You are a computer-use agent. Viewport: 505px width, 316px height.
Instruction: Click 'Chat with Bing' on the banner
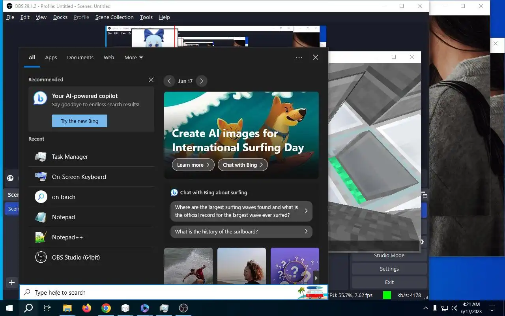coord(243,165)
